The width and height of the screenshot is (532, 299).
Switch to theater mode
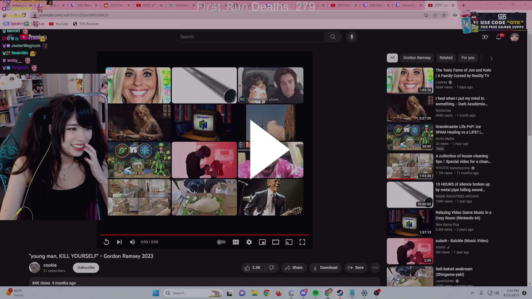click(x=275, y=242)
